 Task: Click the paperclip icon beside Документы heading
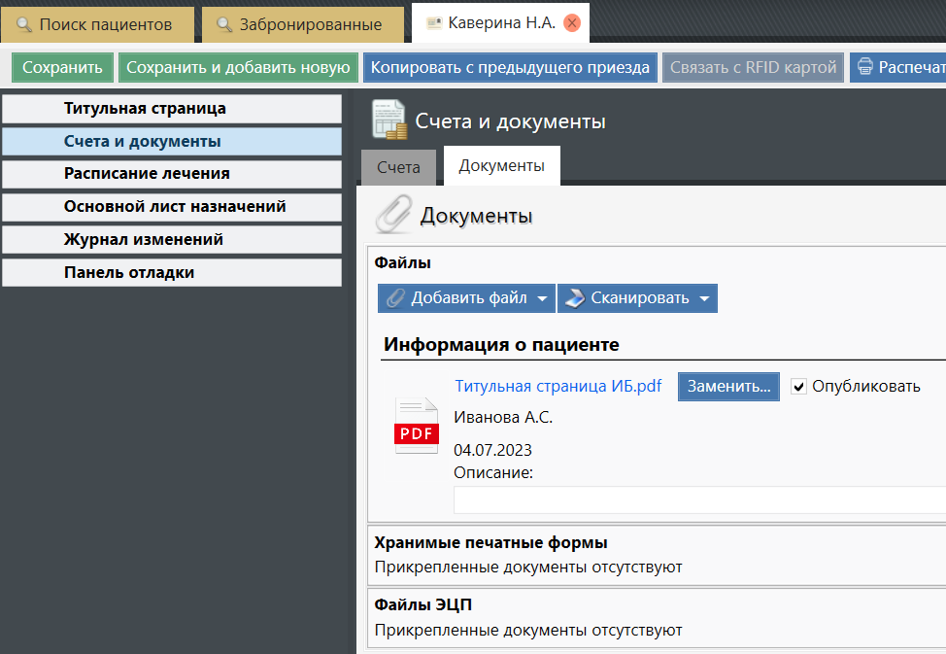tap(393, 215)
